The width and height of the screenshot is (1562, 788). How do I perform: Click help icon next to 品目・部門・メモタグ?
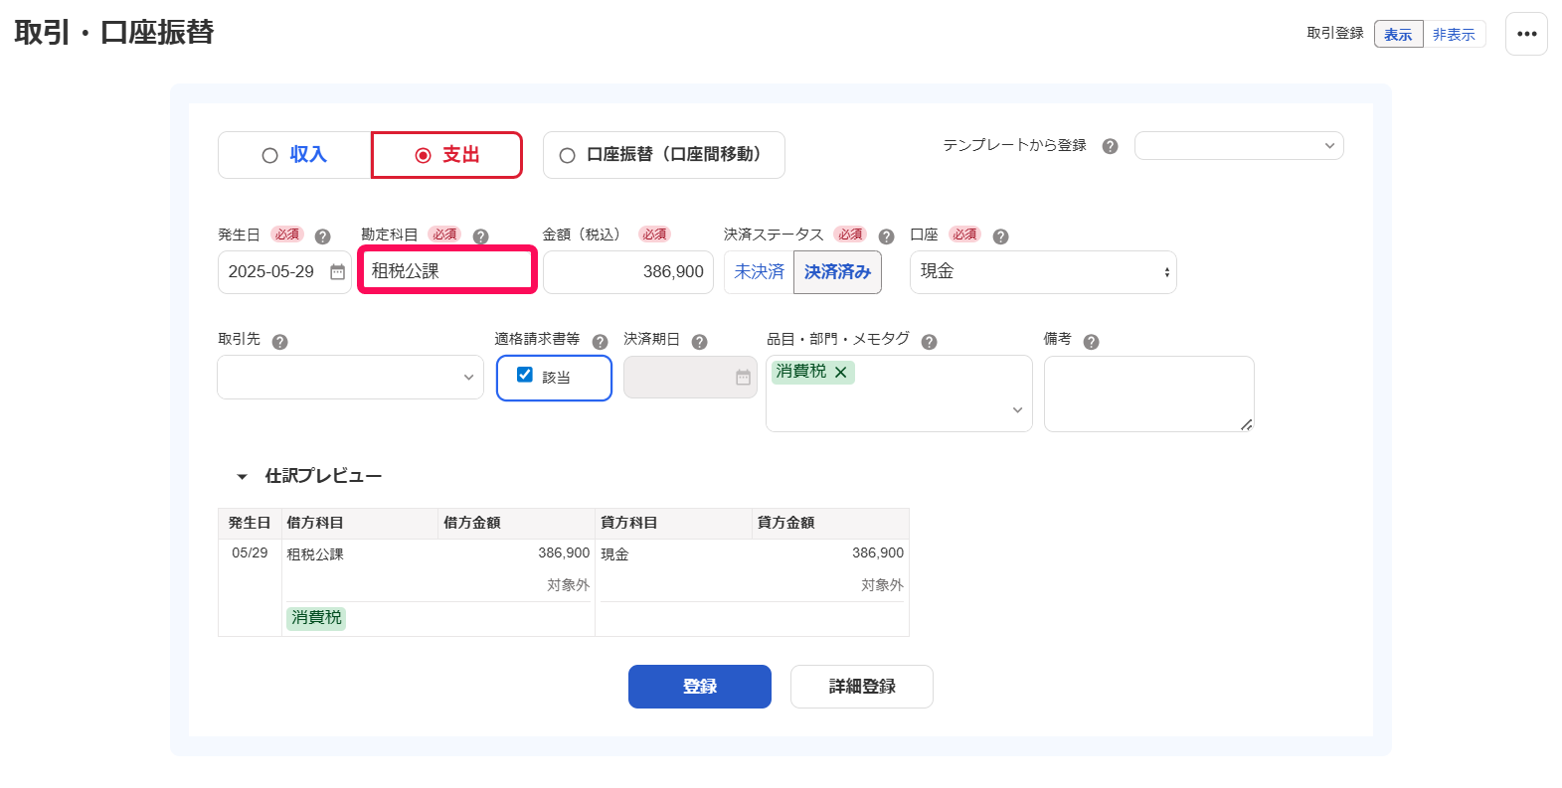coord(929,342)
